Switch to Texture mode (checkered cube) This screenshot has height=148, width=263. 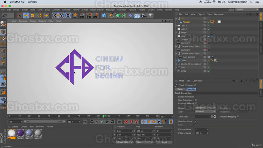pyautogui.click(x=3, y=38)
